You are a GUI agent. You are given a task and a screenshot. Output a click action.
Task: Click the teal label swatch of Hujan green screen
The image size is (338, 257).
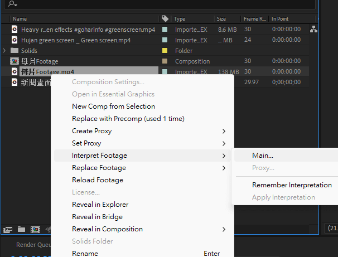(x=165, y=40)
